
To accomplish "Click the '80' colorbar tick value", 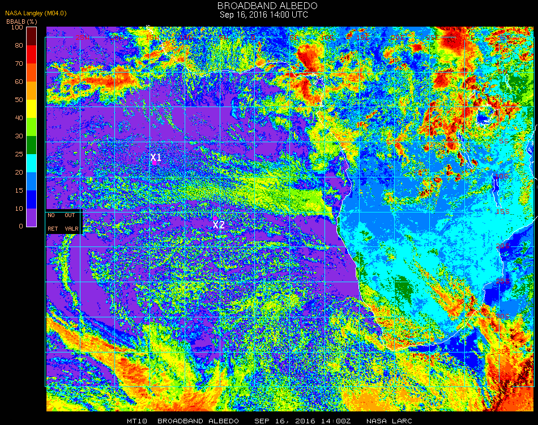I will point(19,45).
